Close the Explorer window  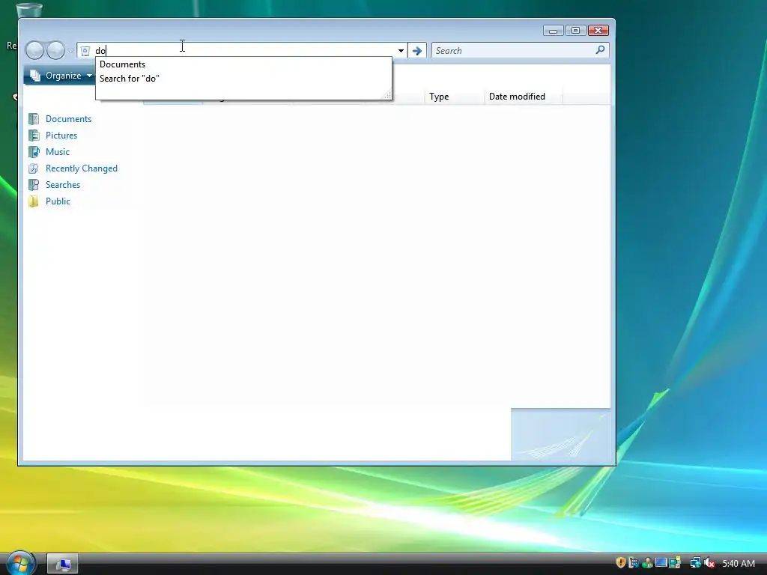(x=598, y=30)
